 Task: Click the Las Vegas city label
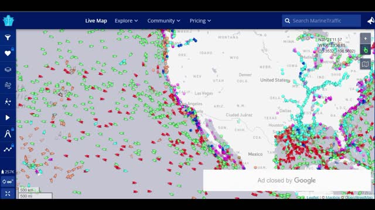(x=204, y=93)
